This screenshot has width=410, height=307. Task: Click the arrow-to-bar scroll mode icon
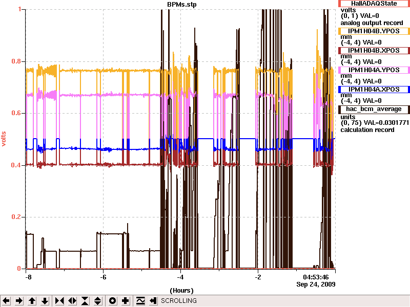point(153,301)
